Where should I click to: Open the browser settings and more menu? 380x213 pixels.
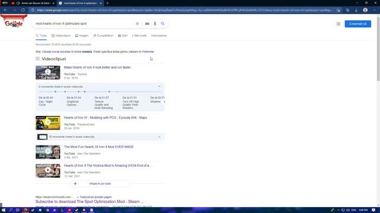[x=375, y=10]
